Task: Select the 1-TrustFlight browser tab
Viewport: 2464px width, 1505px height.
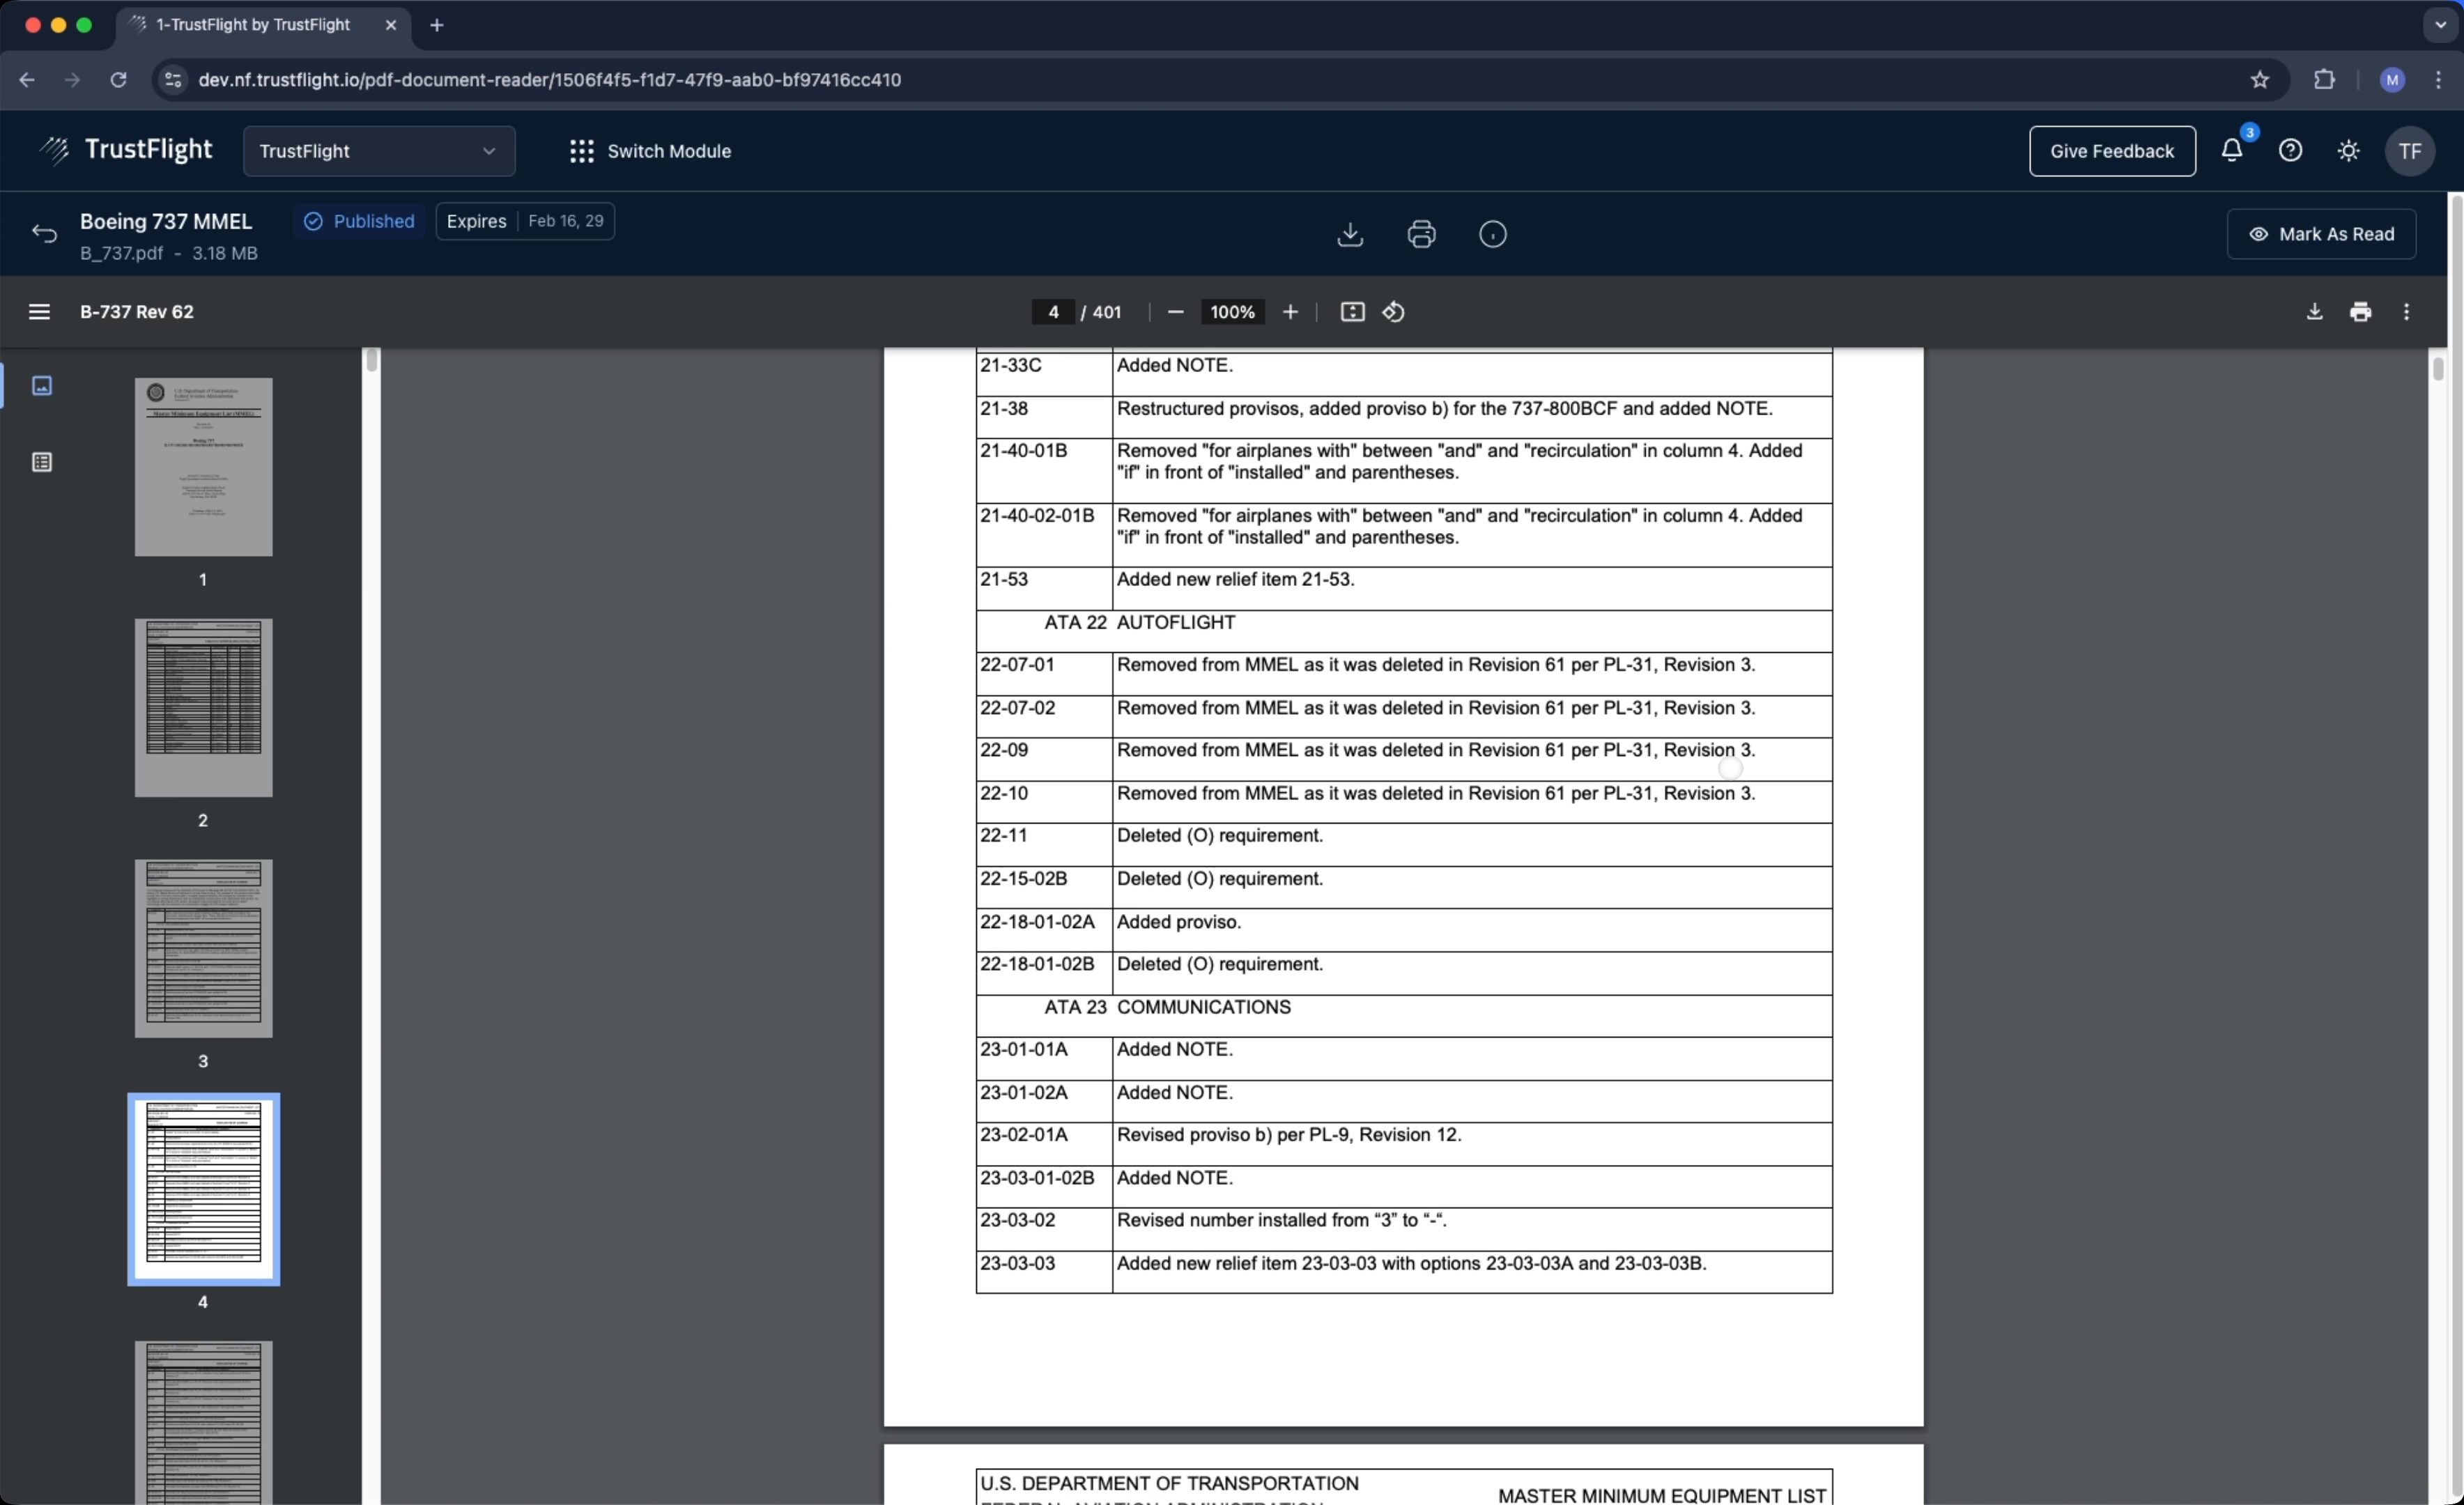Action: point(253,25)
